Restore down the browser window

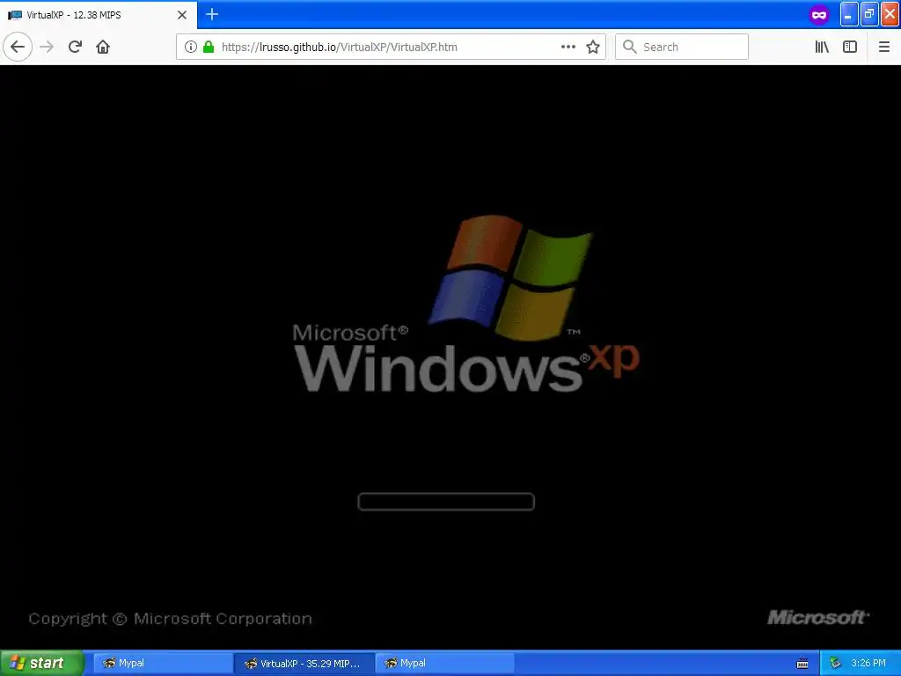tap(868, 14)
